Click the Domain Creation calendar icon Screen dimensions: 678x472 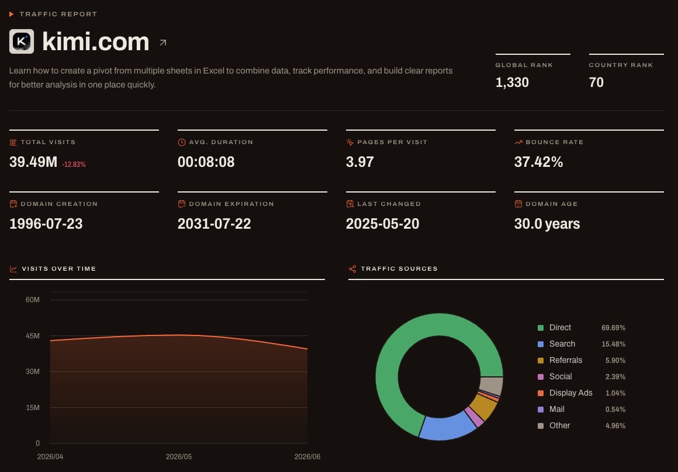[x=13, y=204]
